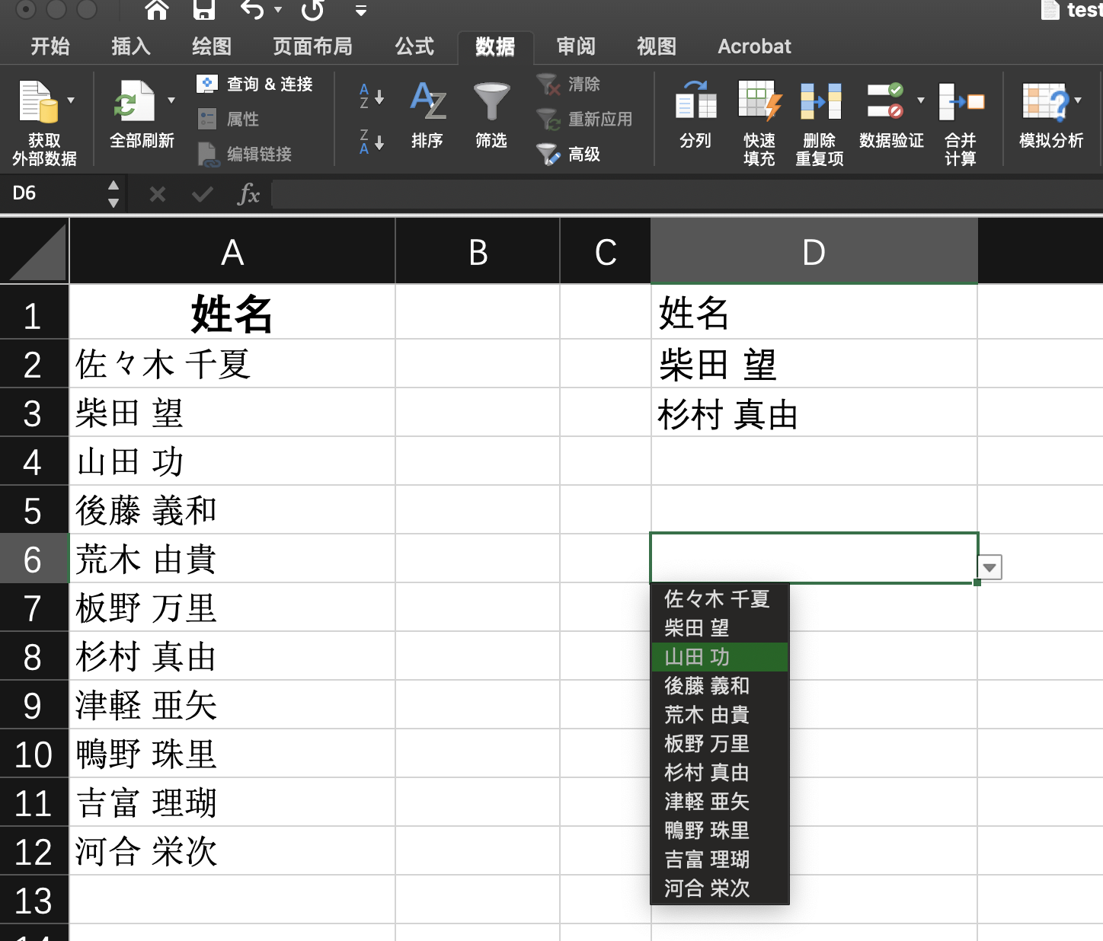Switch to the 开始 (Home) ribbon tab
The width and height of the screenshot is (1103, 941).
click(x=50, y=46)
